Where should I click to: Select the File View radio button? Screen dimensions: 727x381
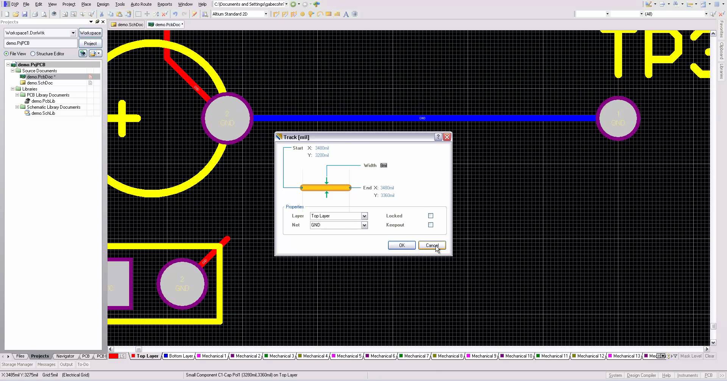pyautogui.click(x=6, y=54)
